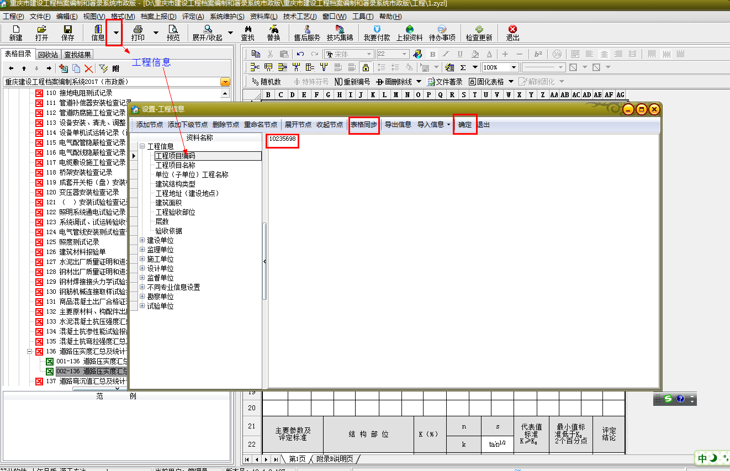Click the 新建 (New) toolbar icon

pyautogui.click(x=15, y=33)
